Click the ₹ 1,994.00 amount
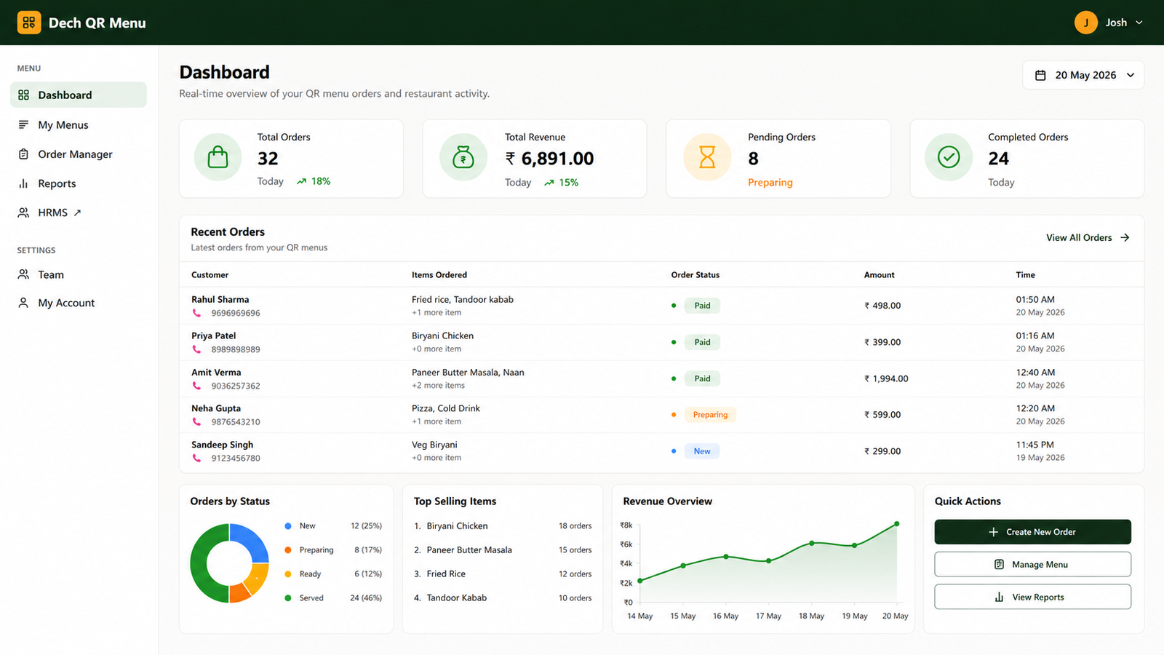Viewport: 1164px width, 655px height. [x=886, y=378]
